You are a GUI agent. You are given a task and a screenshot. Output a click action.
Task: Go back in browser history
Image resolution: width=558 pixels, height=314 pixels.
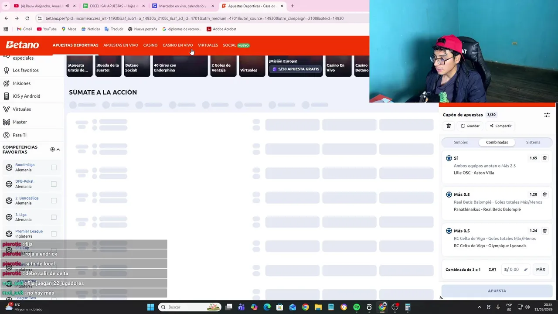(x=6, y=18)
